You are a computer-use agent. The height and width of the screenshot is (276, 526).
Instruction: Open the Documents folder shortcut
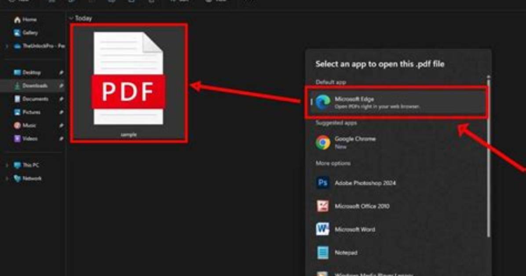point(31,98)
